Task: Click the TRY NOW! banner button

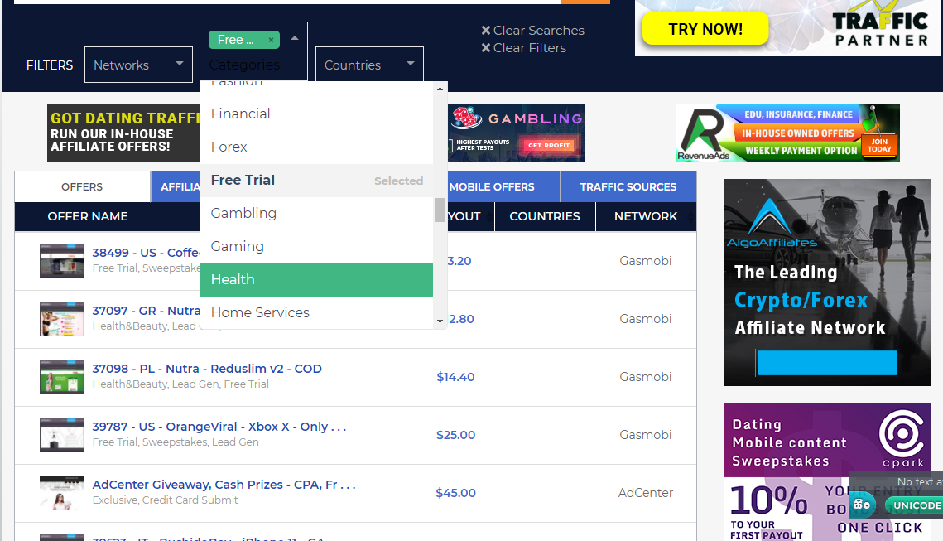Action: (x=705, y=29)
